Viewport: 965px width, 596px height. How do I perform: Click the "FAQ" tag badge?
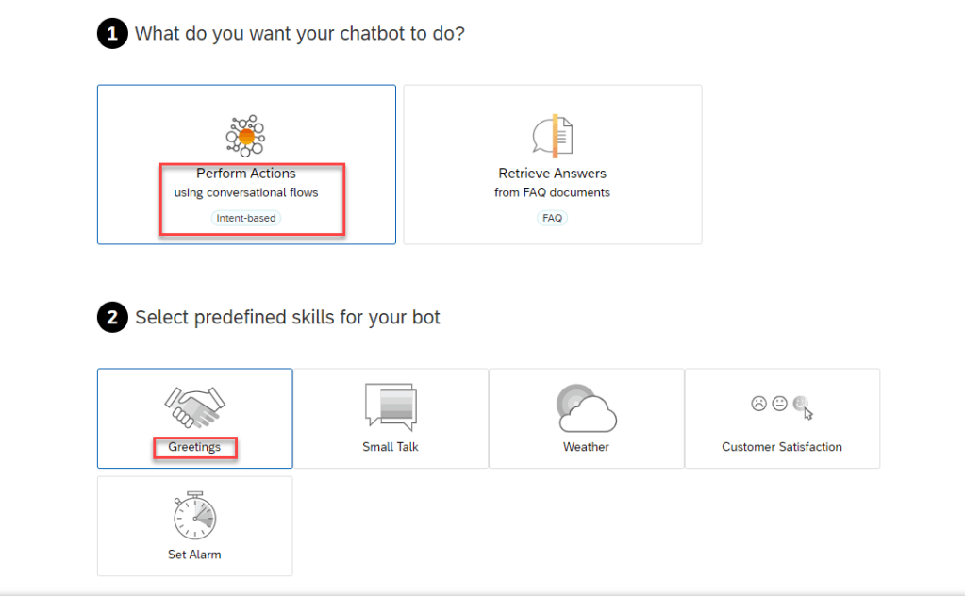pos(552,218)
